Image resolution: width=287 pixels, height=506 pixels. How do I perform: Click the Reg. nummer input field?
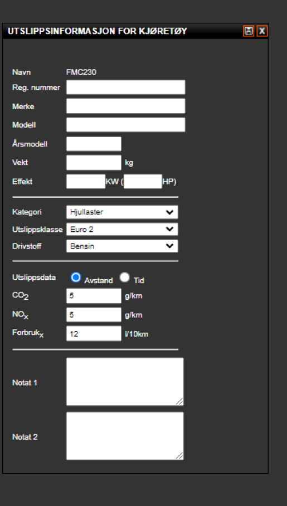125,87
